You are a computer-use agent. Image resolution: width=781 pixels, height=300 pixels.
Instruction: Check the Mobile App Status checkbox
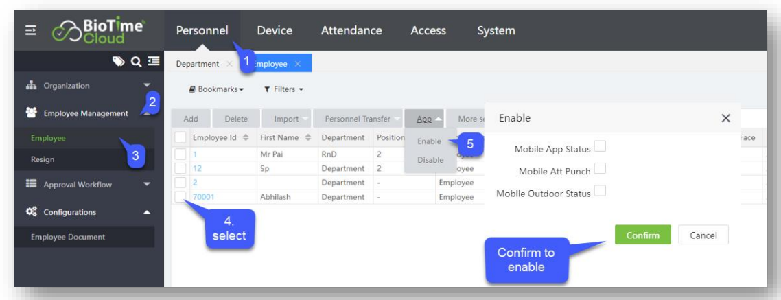point(600,147)
